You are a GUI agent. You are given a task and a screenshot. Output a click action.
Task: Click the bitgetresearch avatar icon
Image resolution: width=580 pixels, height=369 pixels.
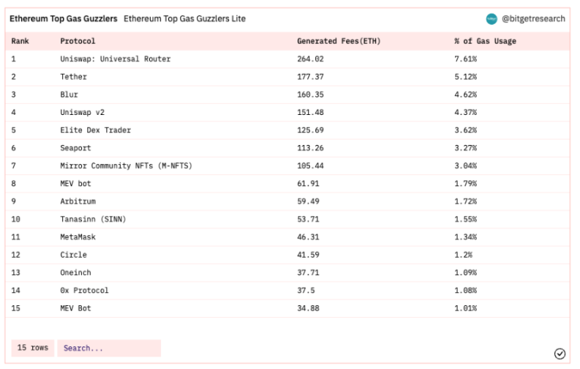pos(492,19)
